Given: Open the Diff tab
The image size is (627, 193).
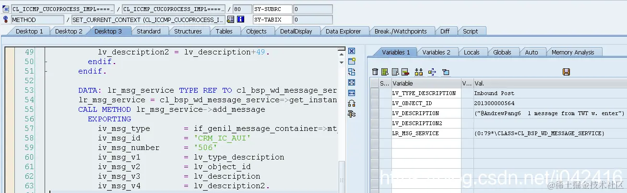Looking at the screenshot, I should coord(445,31).
